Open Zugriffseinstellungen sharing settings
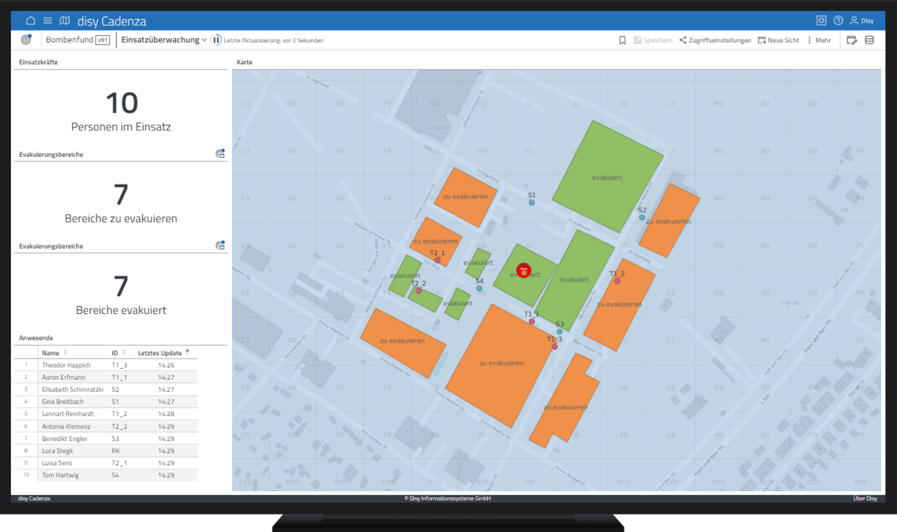The width and height of the screenshot is (897, 532). tap(715, 40)
